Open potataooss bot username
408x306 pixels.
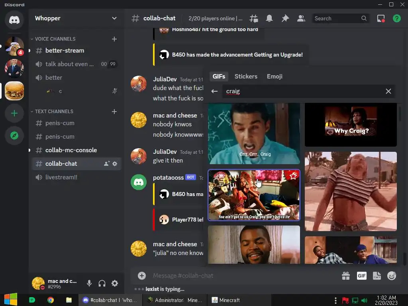click(169, 178)
